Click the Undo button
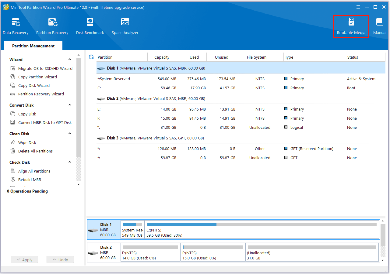The image size is (390, 274). [x=60, y=259]
